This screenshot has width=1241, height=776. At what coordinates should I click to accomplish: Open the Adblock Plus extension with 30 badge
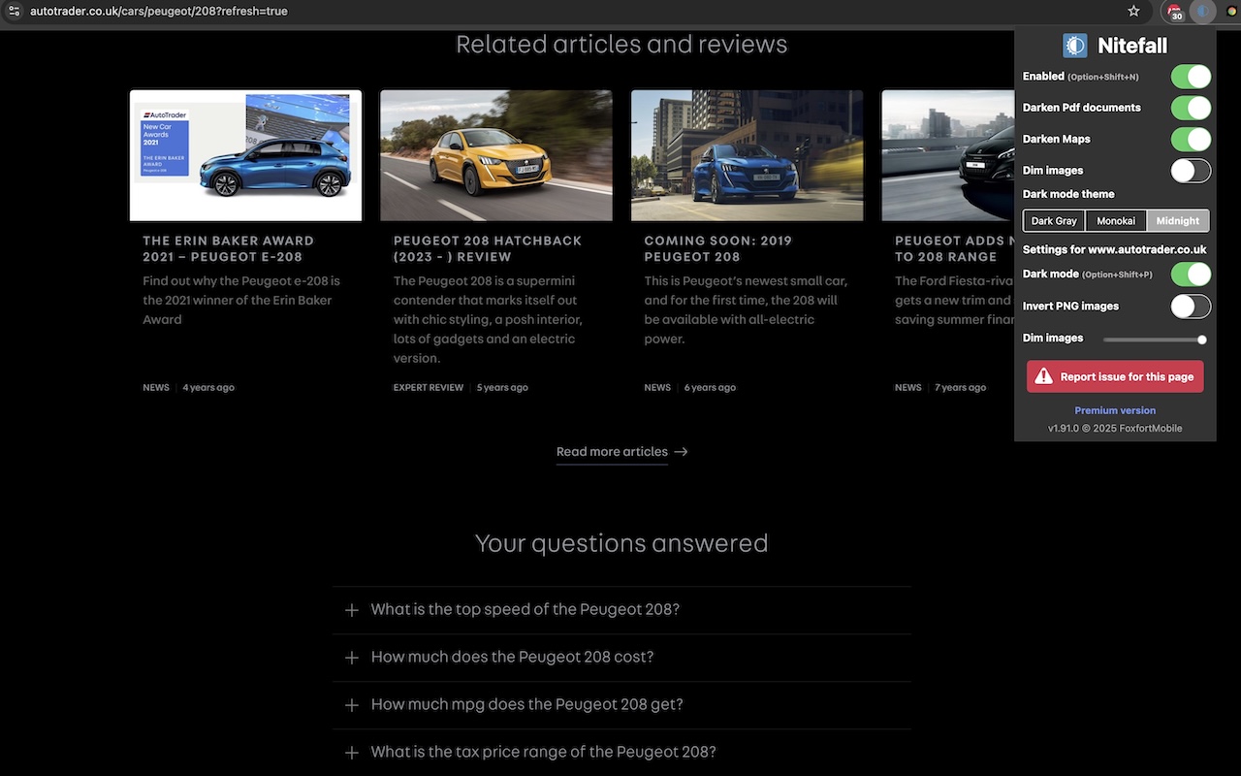[1175, 12]
